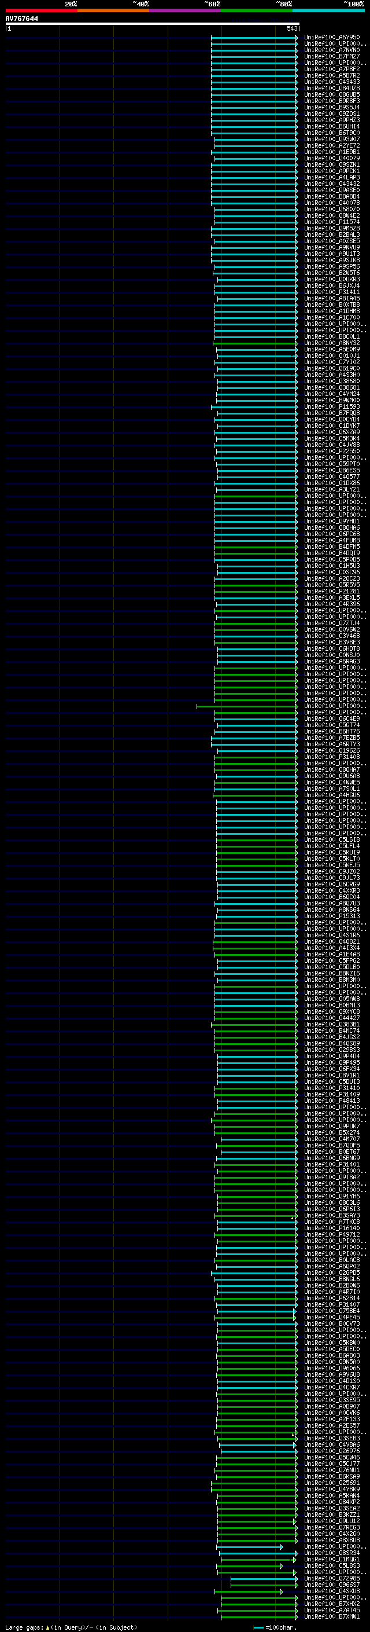This screenshot has width=370, height=1632.
Task: Select the UniRef100_A1E9B1 label
Action: (x=331, y=152)
